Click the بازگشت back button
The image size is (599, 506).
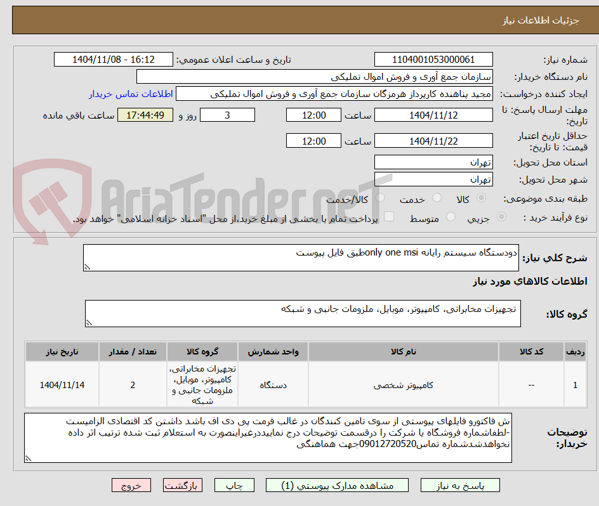click(x=183, y=485)
